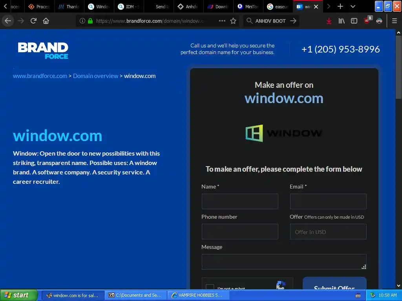Focus the Name input field
The image size is (402, 301).
[240, 201]
